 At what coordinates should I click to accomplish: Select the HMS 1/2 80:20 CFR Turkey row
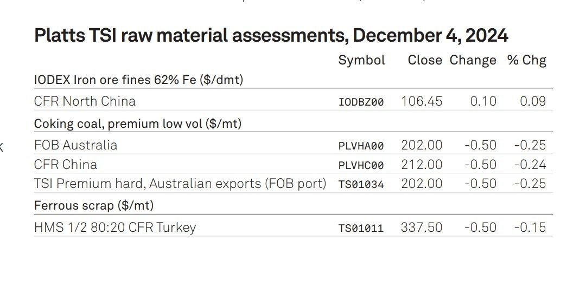coord(294,227)
